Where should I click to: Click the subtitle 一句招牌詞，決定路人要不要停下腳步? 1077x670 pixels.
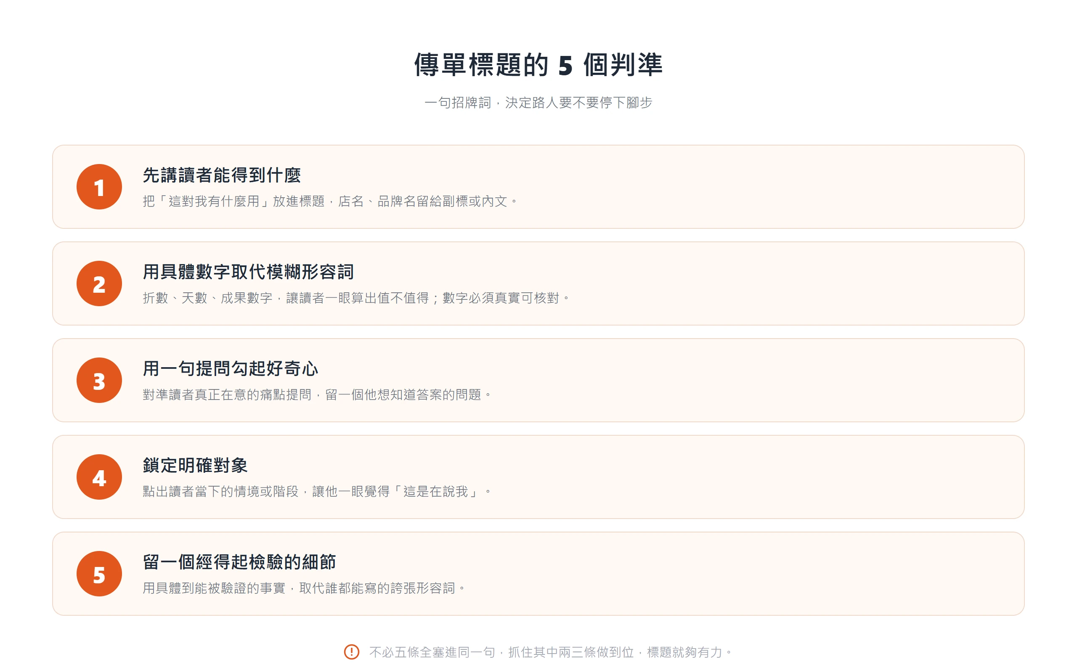point(538,103)
